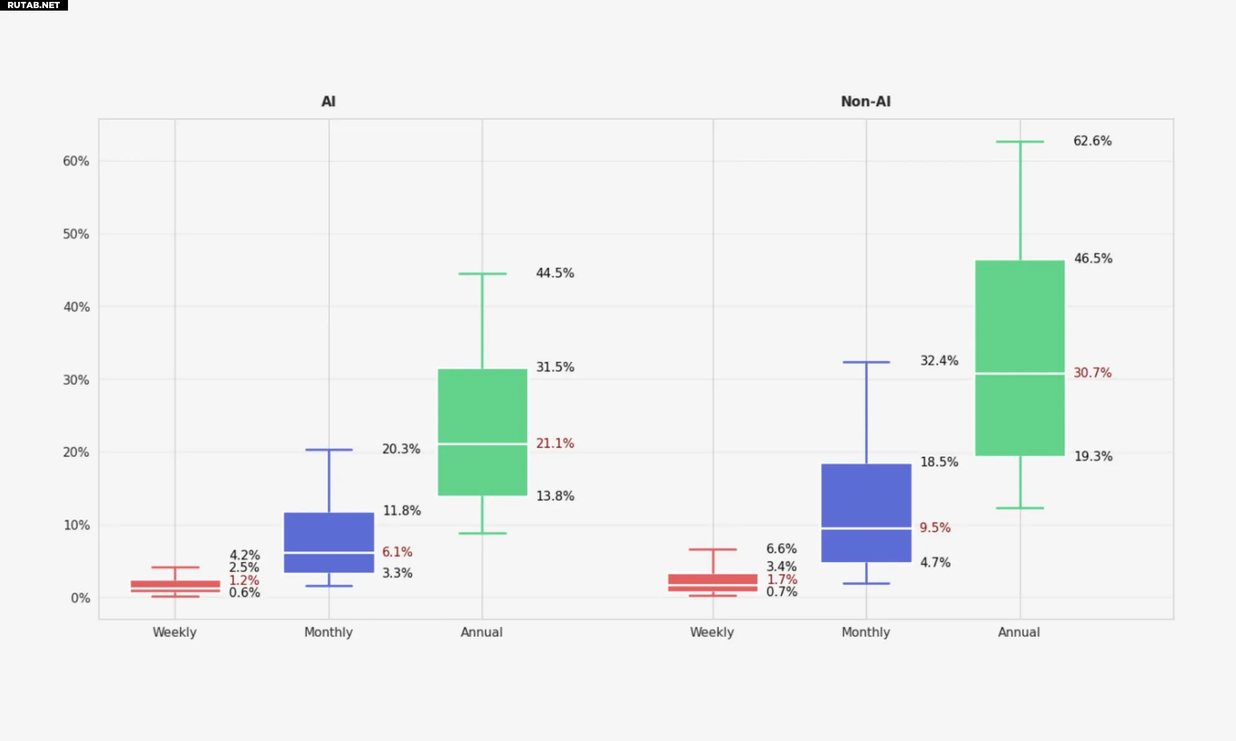Click the Monthly x-axis label under Non-AI
The height and width of the screenshot is (741, 1236).
(x=866, y=632)
